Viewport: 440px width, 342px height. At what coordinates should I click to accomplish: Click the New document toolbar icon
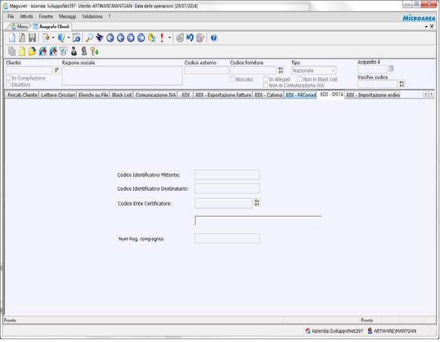12,38
